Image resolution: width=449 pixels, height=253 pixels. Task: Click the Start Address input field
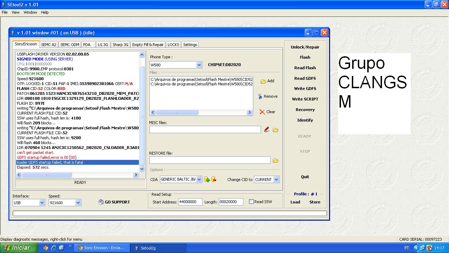point(190,202)
